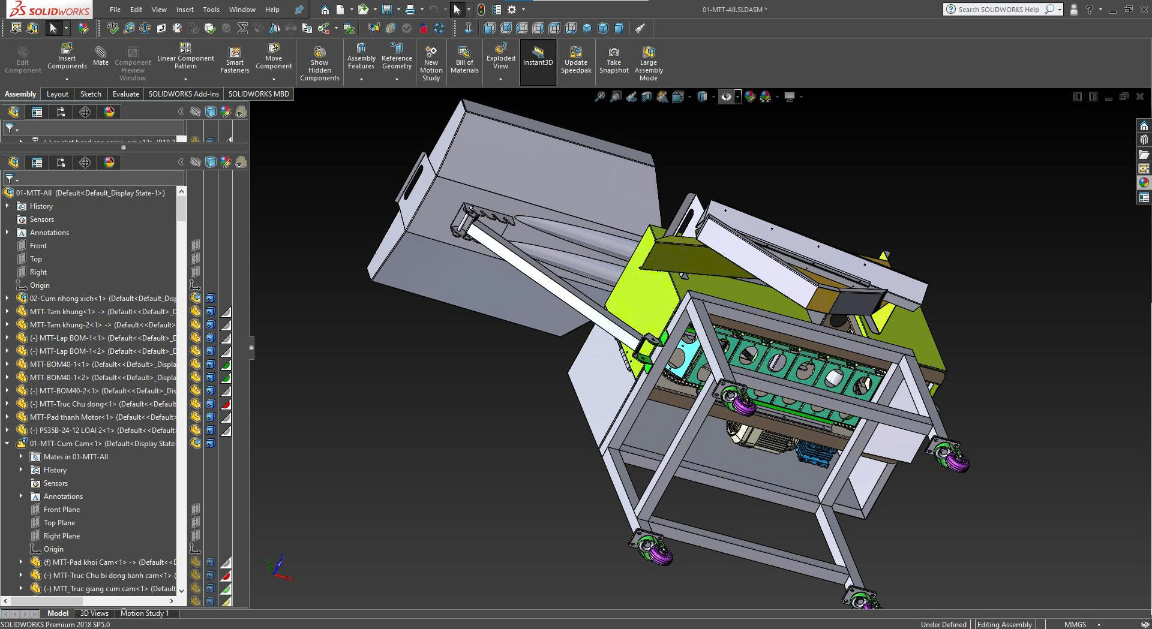This screenshot has width=1152, height=629.
Task: Open 3D Views bottom tab
Action: pyautogui.click(x=94, y=613)
